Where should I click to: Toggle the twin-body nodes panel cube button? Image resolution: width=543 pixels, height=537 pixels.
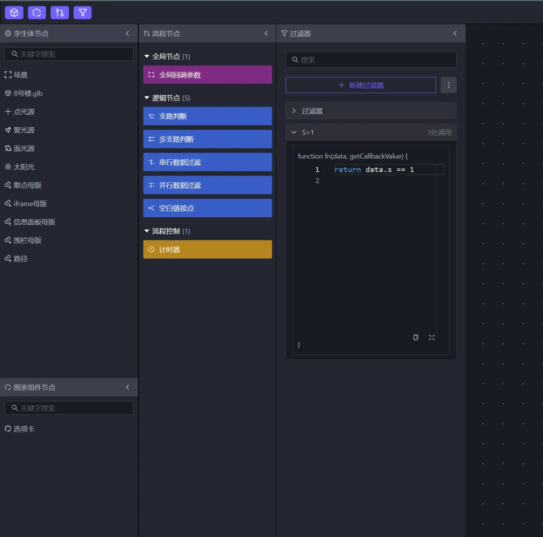point(14,13)
